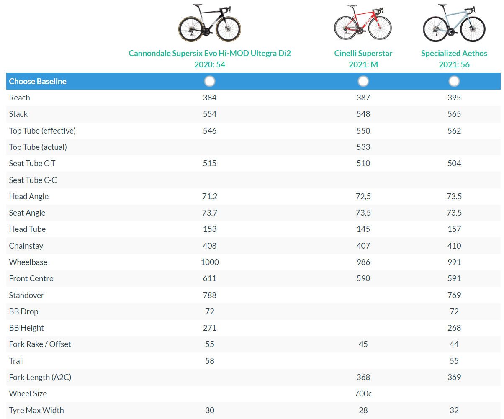504x419 pixels.
Task: Click Specialized's Tyre Max Width value 32
Action: pos(454,410)
